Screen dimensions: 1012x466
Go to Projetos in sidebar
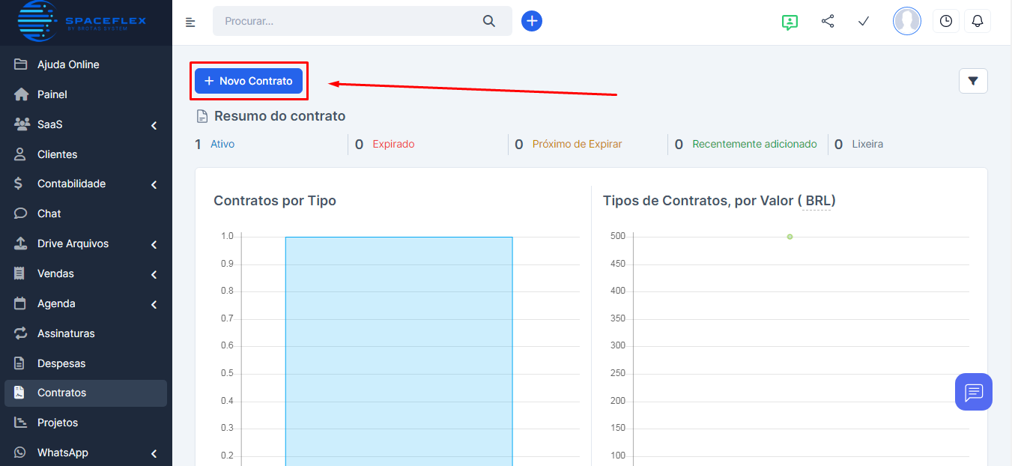tap(58, 423)
